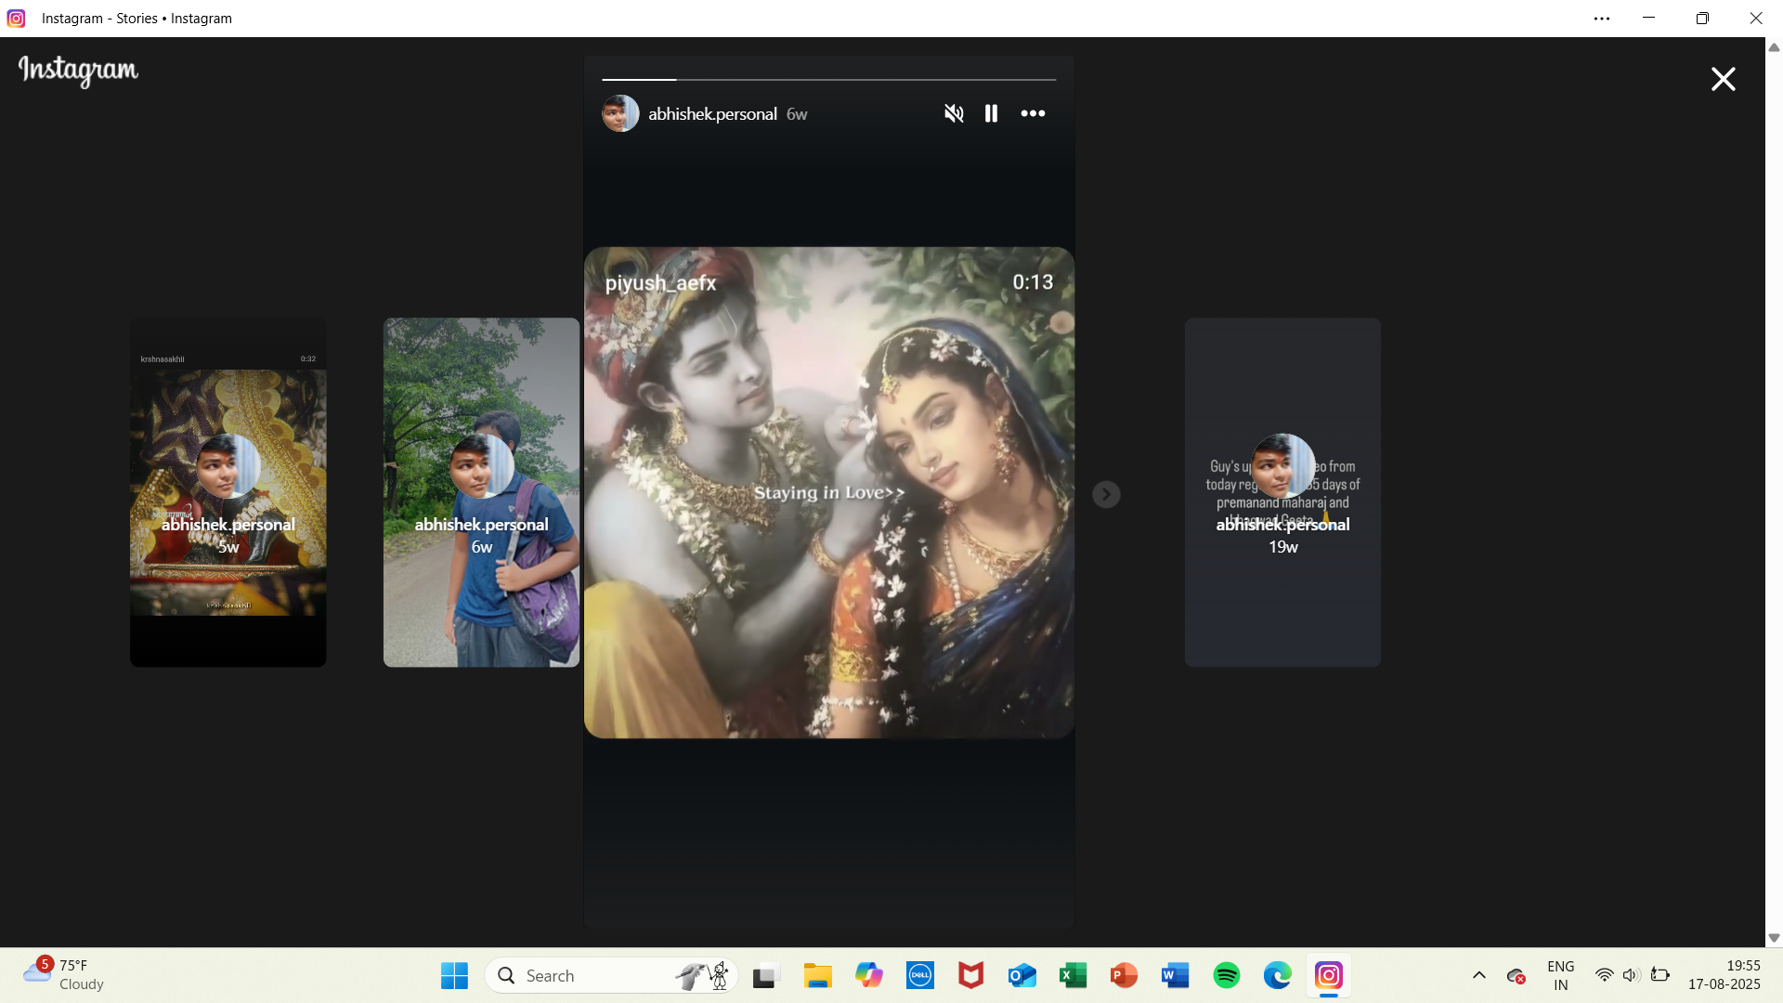Open the 5w story thumbnail
Image resolution: width=1783 pixels, height=1003 pixels.
(228, 492)
